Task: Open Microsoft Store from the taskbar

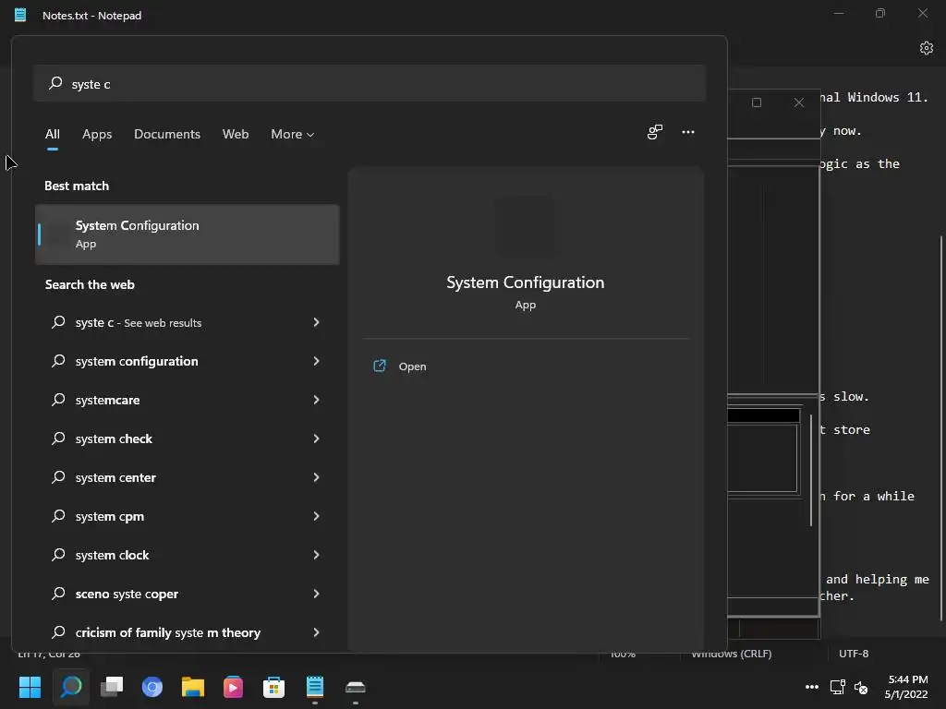Action: click(273, 687)
